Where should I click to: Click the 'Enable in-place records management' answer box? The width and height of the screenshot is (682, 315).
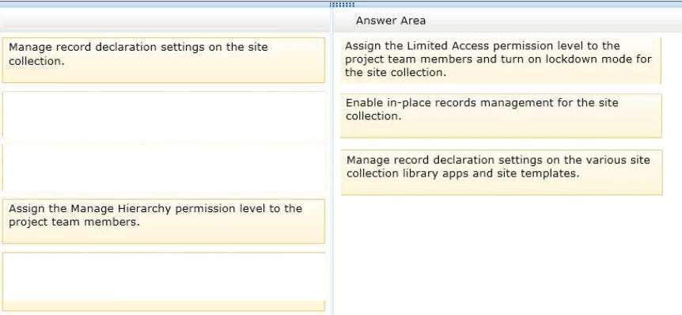click(501, 116)
